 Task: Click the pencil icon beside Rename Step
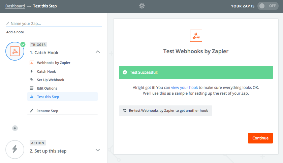click(32, 111)
